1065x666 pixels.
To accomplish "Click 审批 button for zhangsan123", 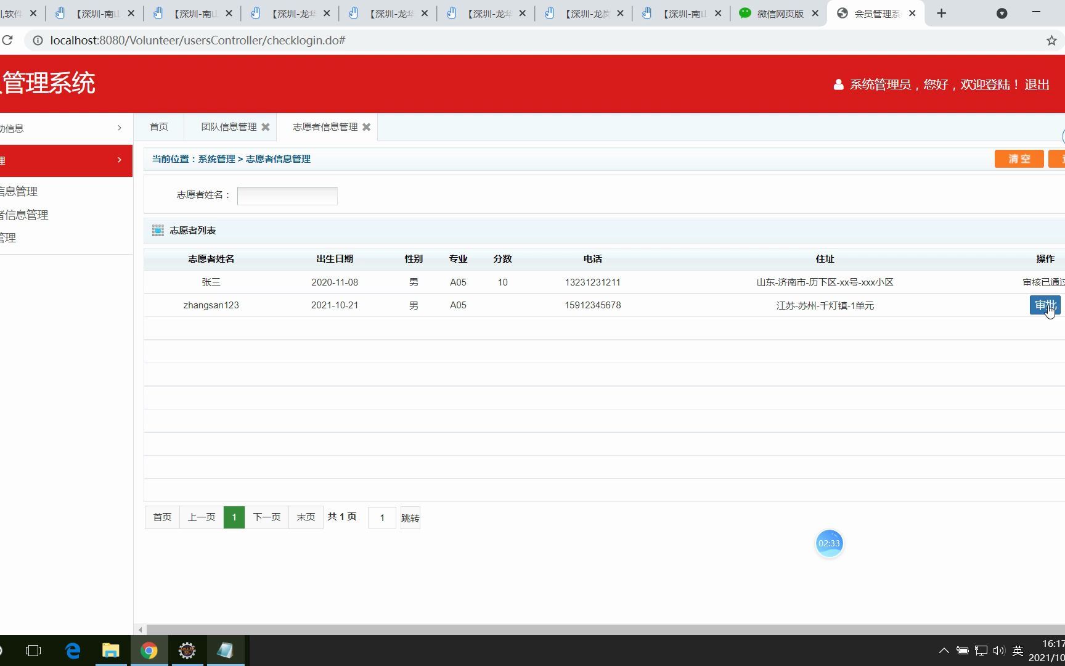I will 1045,305.
